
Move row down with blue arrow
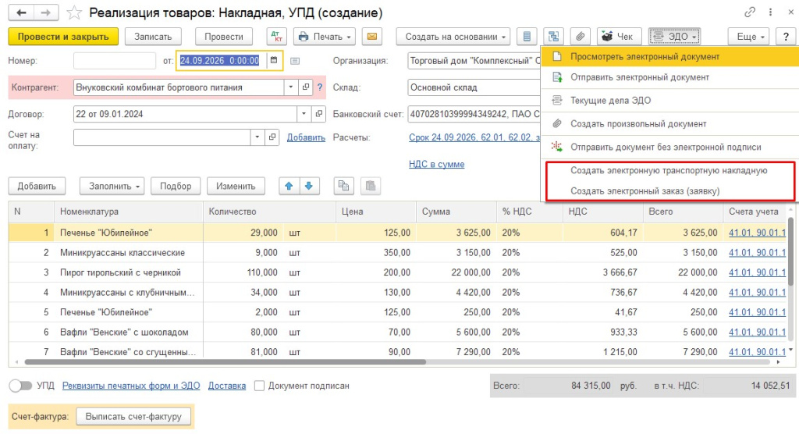point(309,186)
